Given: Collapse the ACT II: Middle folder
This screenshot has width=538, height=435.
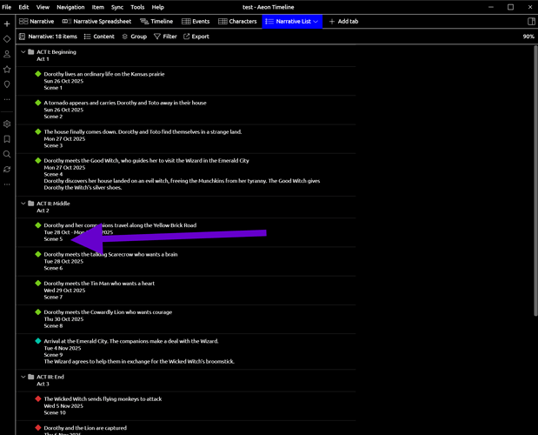Looking at the screenshot, I should click(23, 204).
